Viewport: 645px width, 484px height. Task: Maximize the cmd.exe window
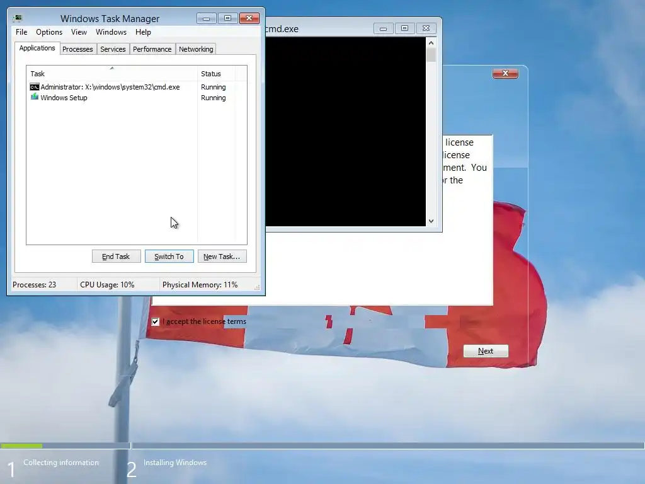(404, 28)
